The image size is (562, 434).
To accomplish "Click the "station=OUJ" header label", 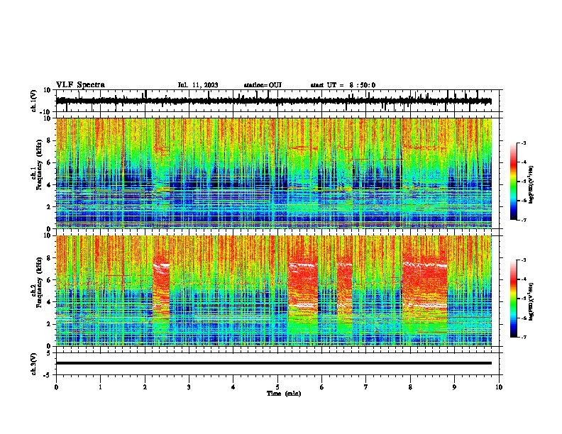I will [x=263, y=85].
